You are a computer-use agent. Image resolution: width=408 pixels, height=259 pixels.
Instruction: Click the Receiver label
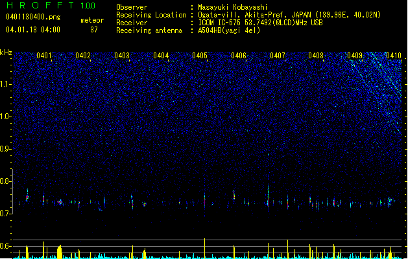pyautogui.click(x=132, y=23)
